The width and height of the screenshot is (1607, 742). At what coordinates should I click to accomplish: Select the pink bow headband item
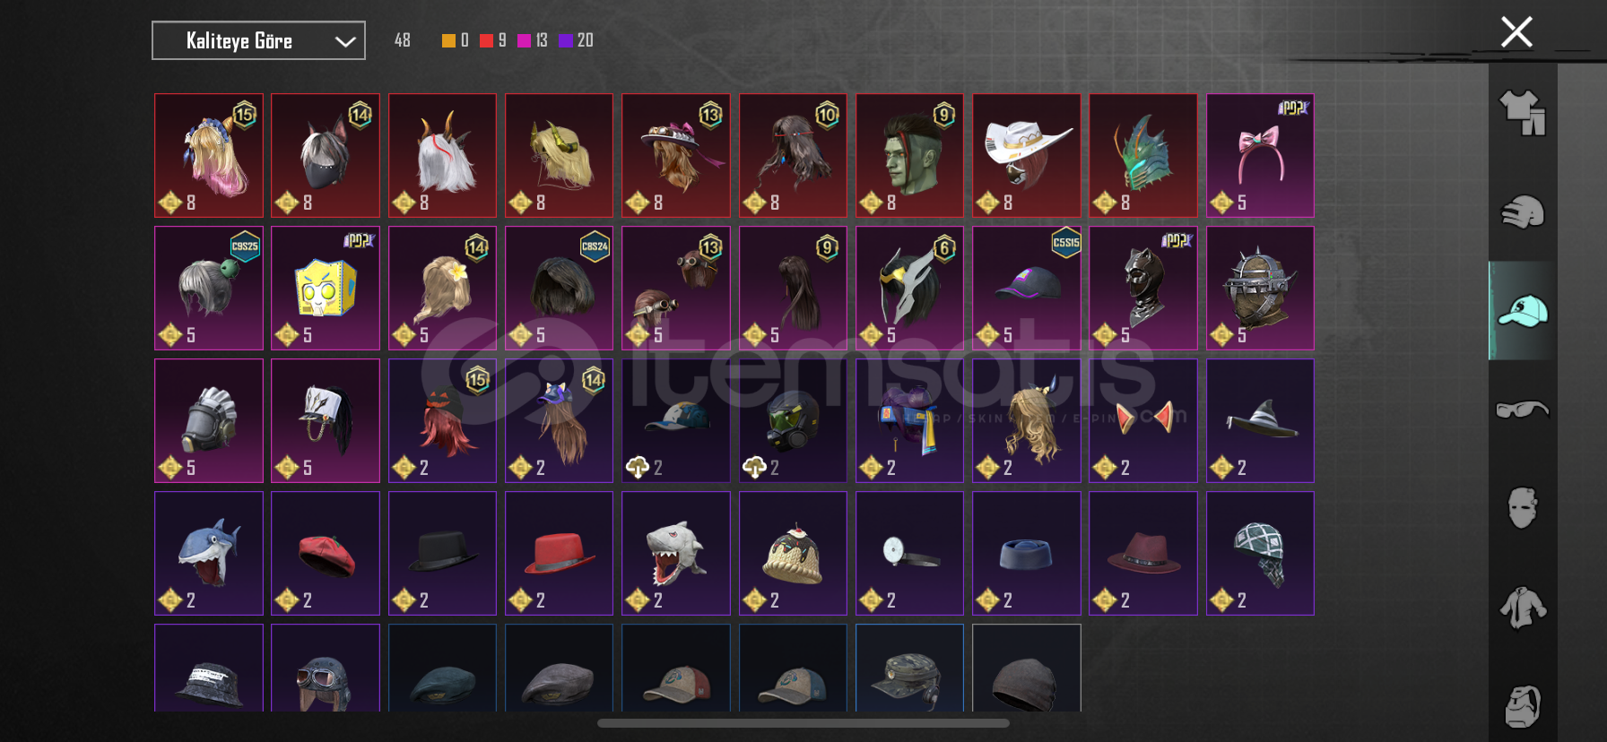(x=1260, y=155)
